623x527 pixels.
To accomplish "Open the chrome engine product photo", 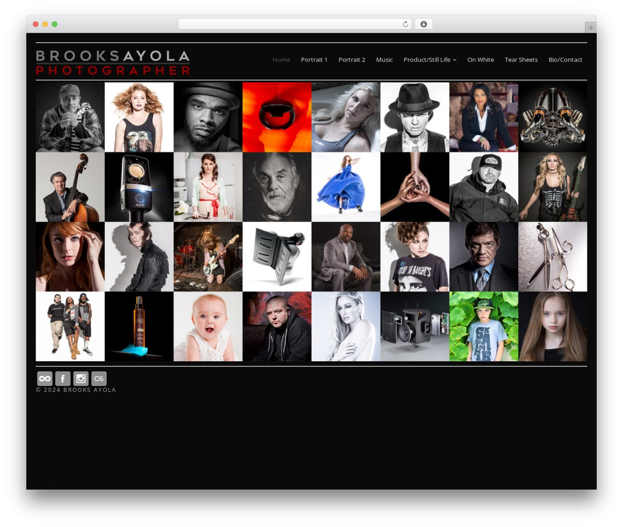I will click(x=553, y=117).
